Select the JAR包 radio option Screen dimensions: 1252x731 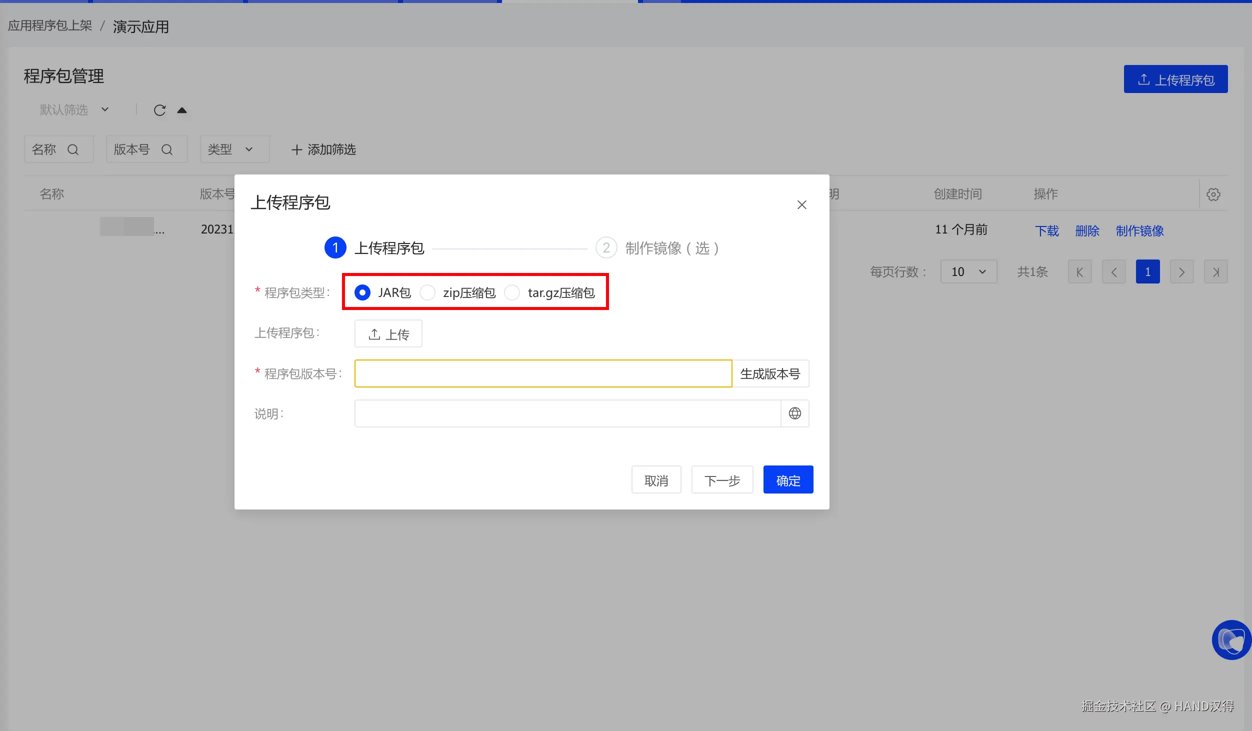point(362,292)
